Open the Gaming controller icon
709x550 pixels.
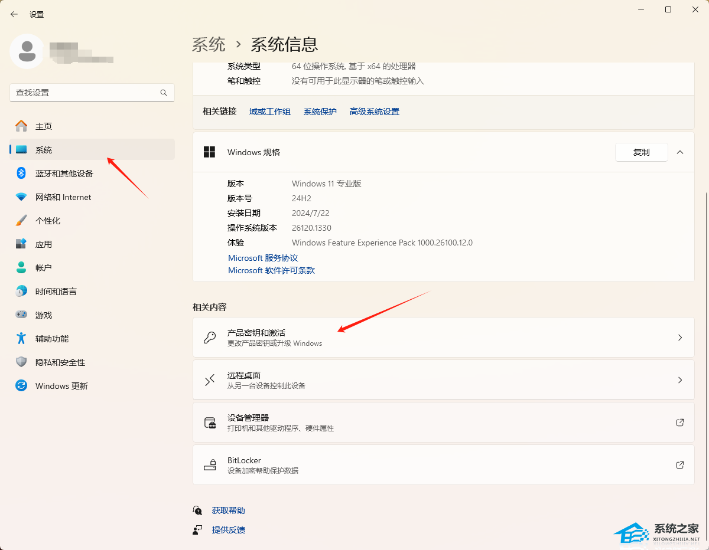[x=21, y=315]
